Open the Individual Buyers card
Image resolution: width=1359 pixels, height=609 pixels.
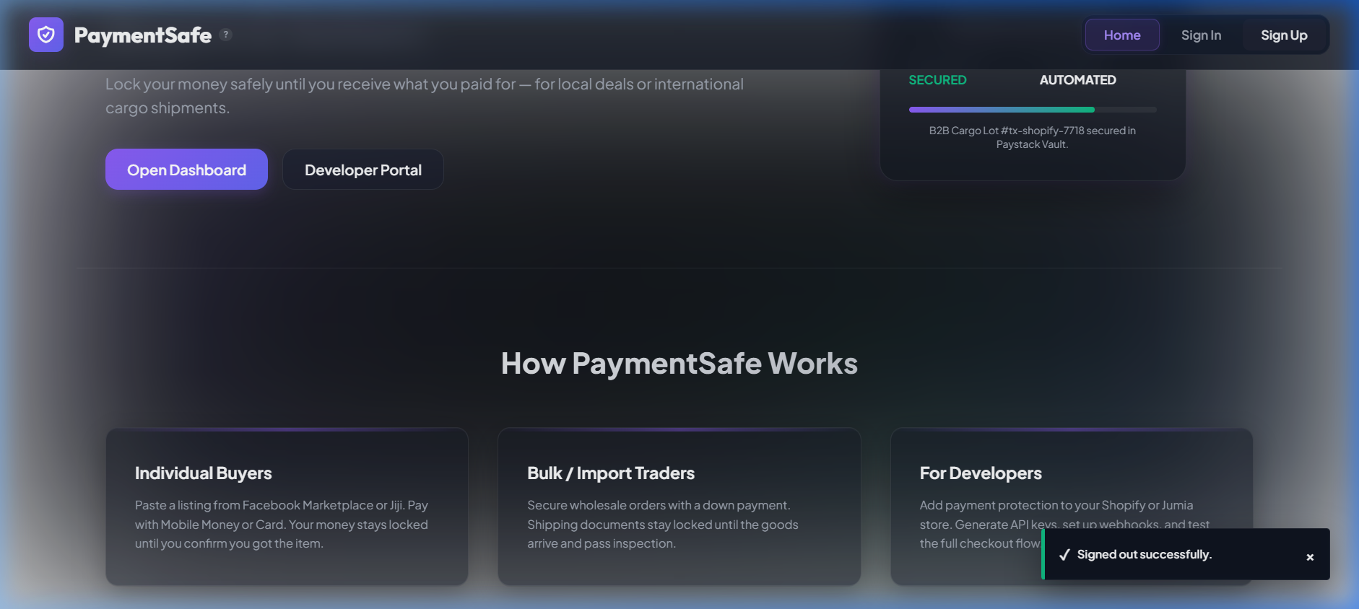pos(287,507)
